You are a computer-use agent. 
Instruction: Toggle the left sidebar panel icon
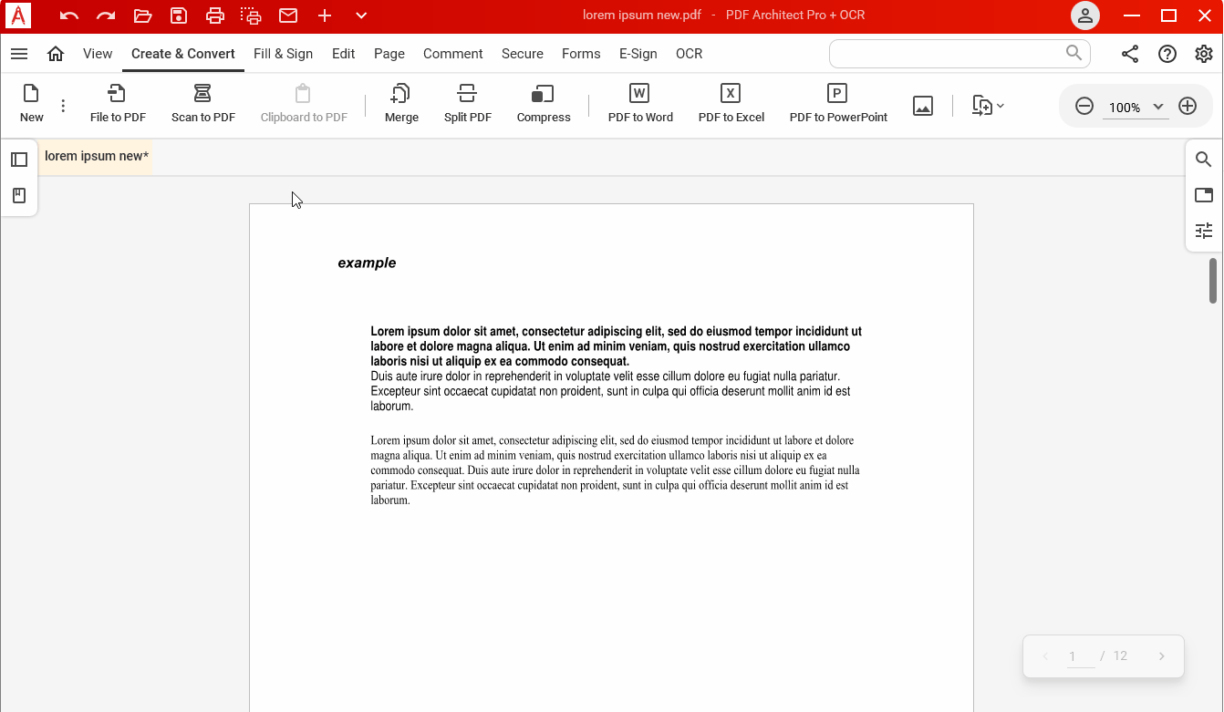(x=19, y=160)
